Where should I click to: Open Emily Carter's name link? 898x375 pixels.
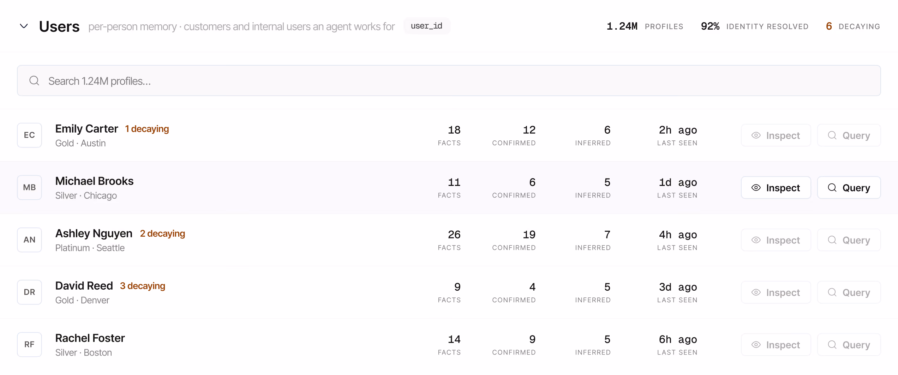coord(86,129)
